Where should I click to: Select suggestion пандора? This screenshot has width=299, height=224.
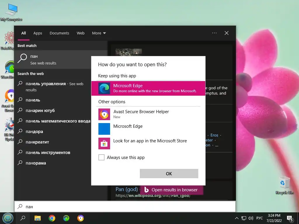(x=53, y=132)
